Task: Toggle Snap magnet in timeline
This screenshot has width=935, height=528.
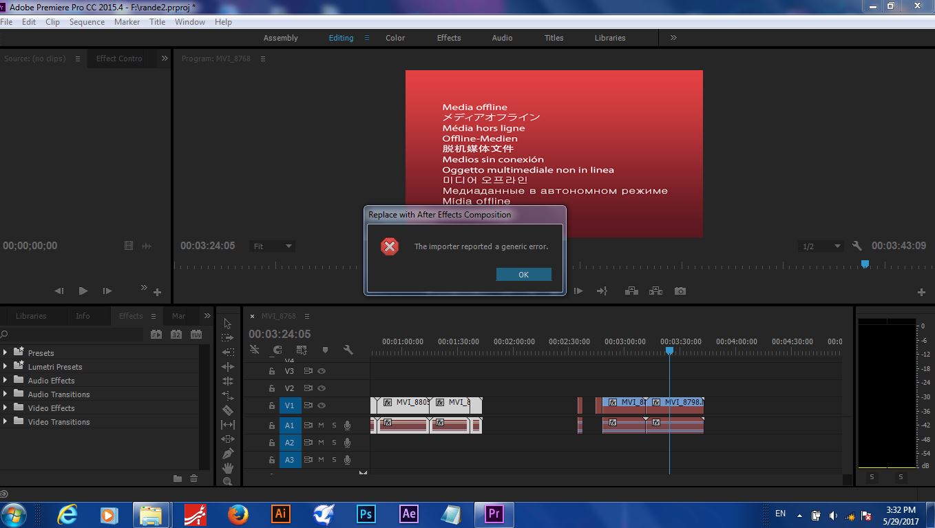Action: click(277, 350)
